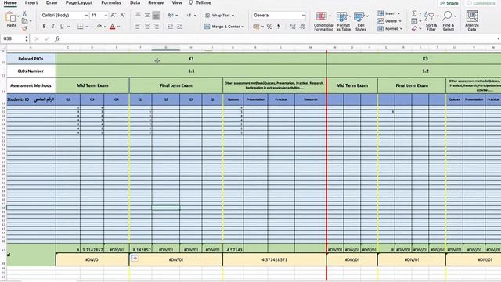The height and width of the screenshot is (282, 501).
Task: Apply fill color paint bucket
Action: 99,27
